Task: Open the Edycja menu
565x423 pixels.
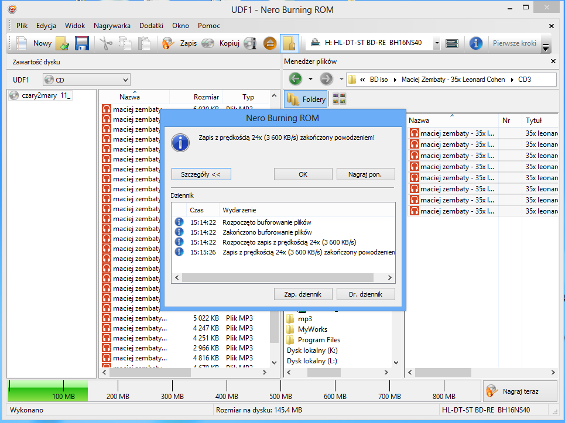Action: tap(46, 26)
